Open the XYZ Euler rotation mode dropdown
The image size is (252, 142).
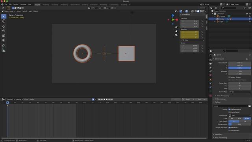point(193,40)
